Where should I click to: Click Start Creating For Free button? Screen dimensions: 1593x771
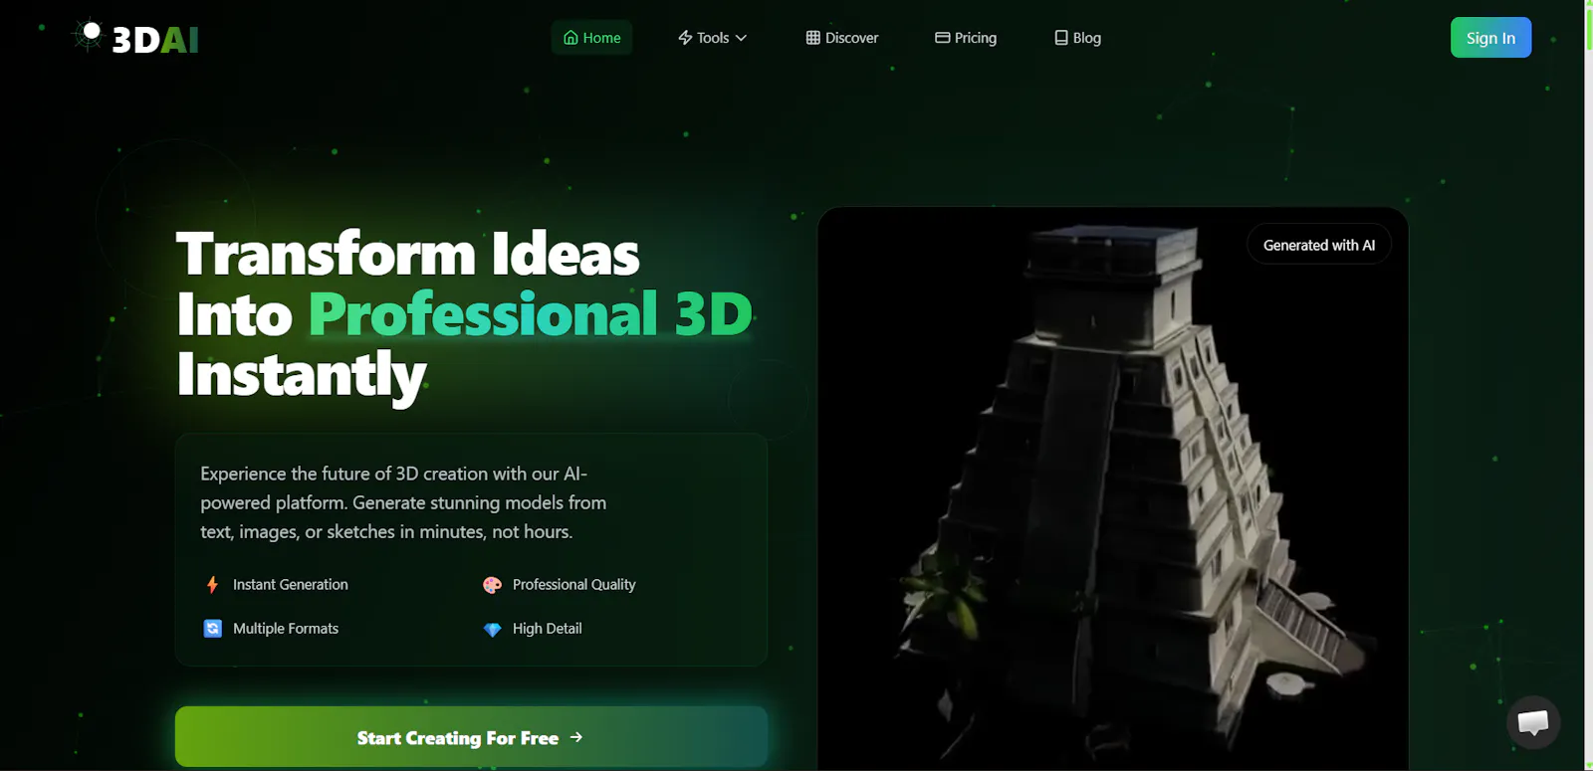471,737
